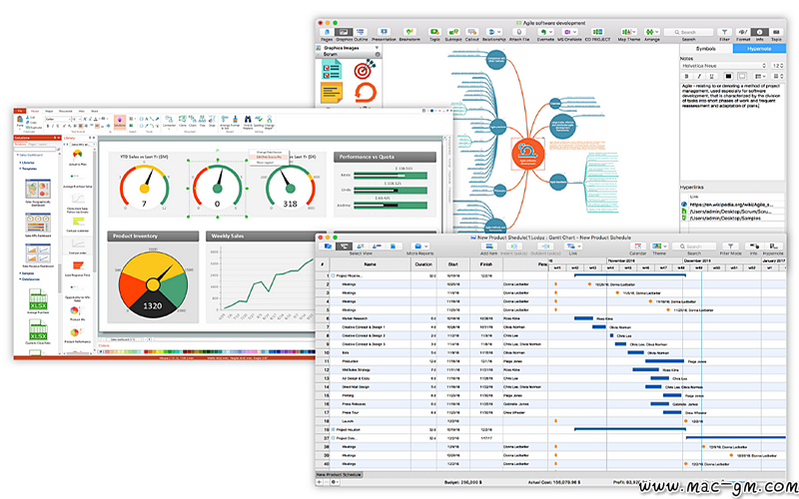799x499 pixels.
Task: Select Gantt chart view in Select View
Action: click(344, 246)
